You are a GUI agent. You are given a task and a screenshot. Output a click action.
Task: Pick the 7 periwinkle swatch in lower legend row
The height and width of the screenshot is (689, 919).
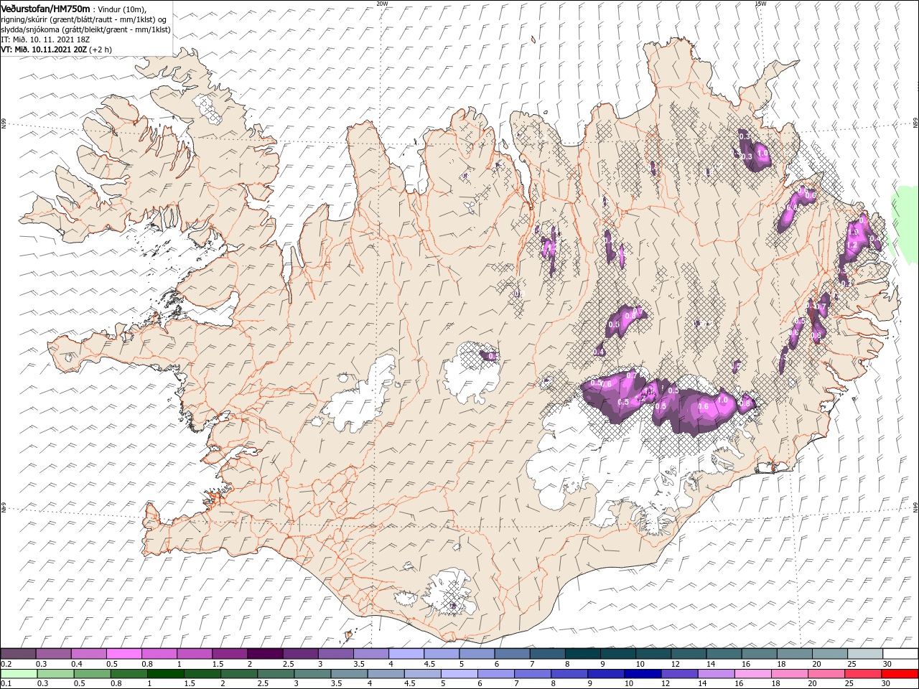pos(533,674)
